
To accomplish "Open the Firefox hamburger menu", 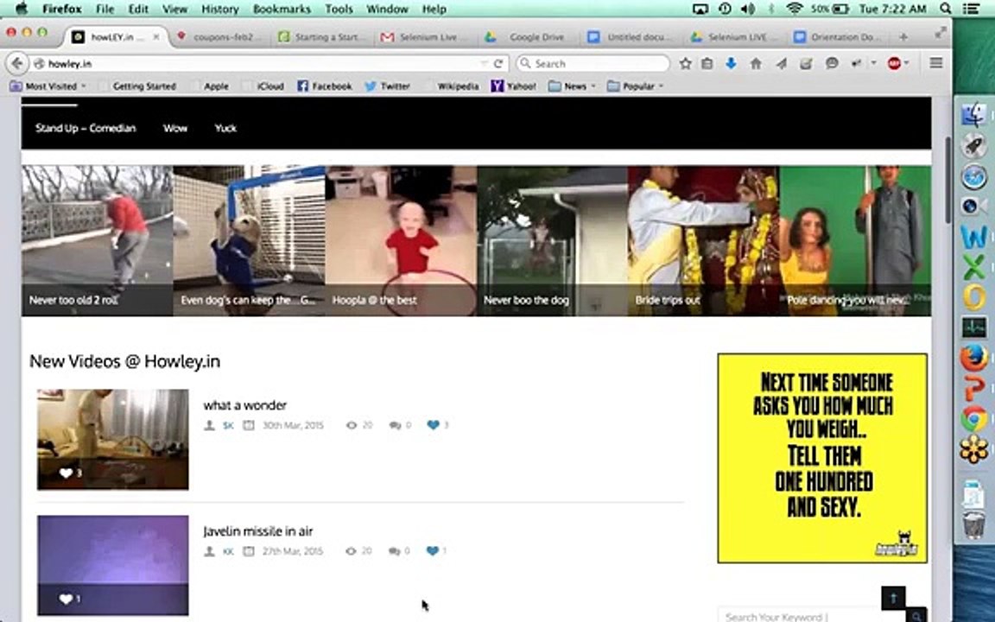I will click(936, 63).
